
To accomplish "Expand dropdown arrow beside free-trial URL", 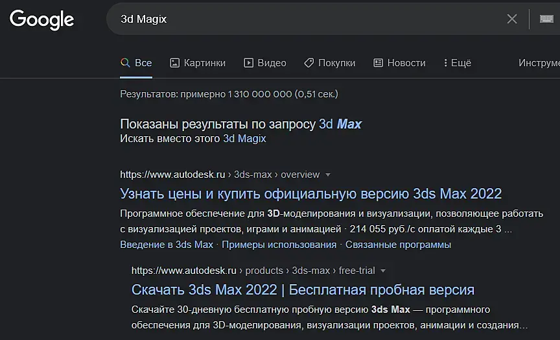I will point(383,271).
